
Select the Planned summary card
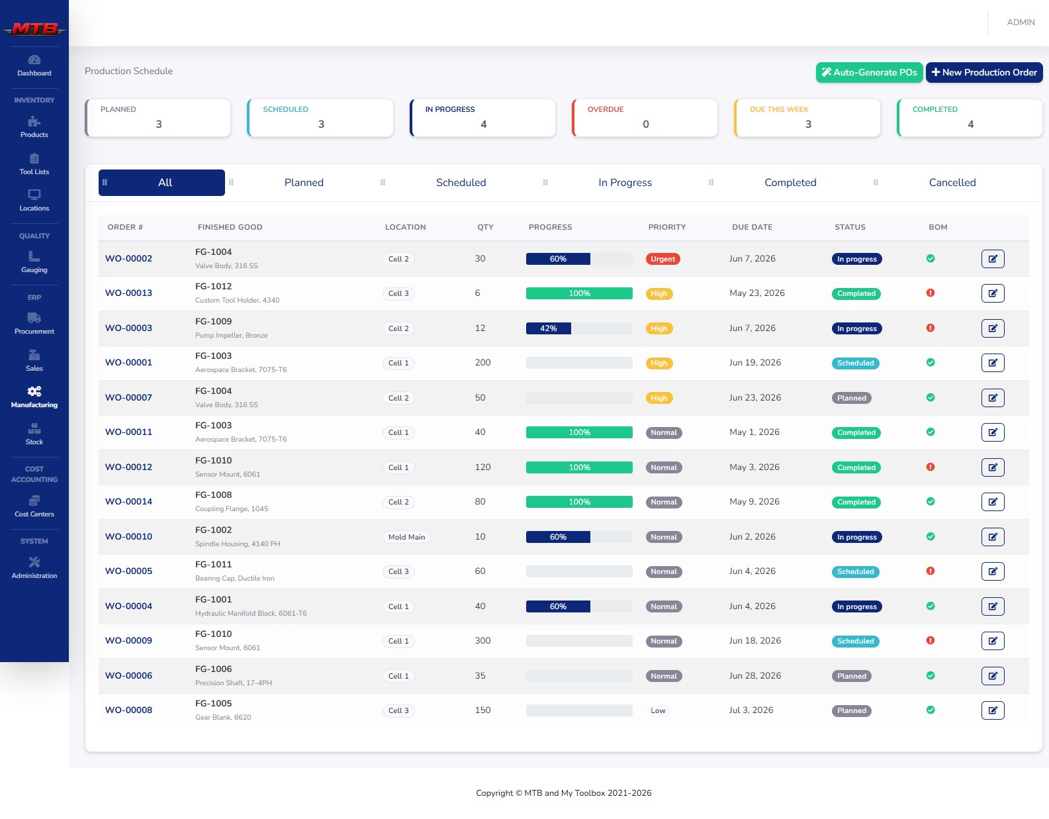(x=158, y=118)
